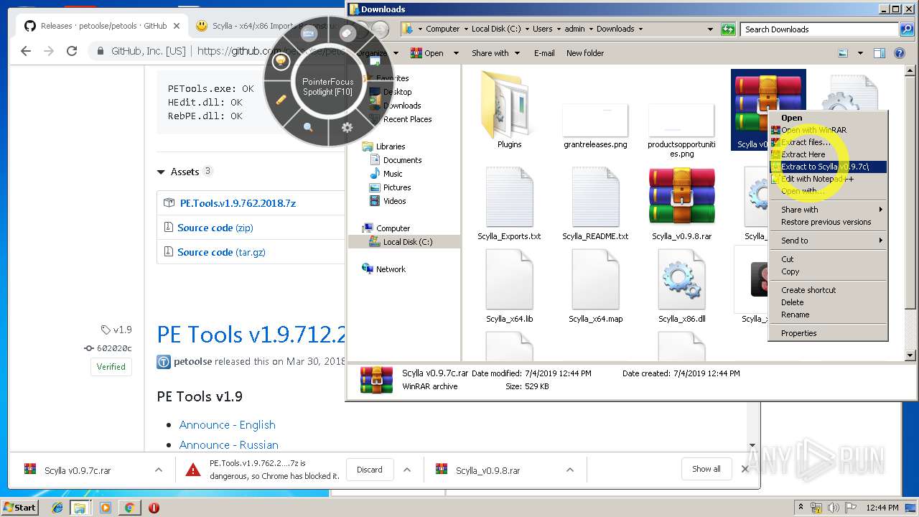The image size is (919, 517).
Task: Choose Extract to Scylla v0.9.7c\ option
Action: [829, 167]
